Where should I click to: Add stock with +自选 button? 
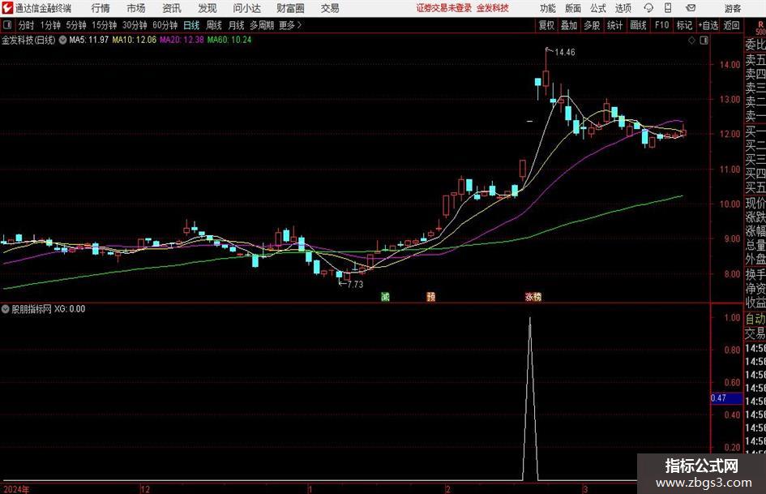tap(708, 25)
